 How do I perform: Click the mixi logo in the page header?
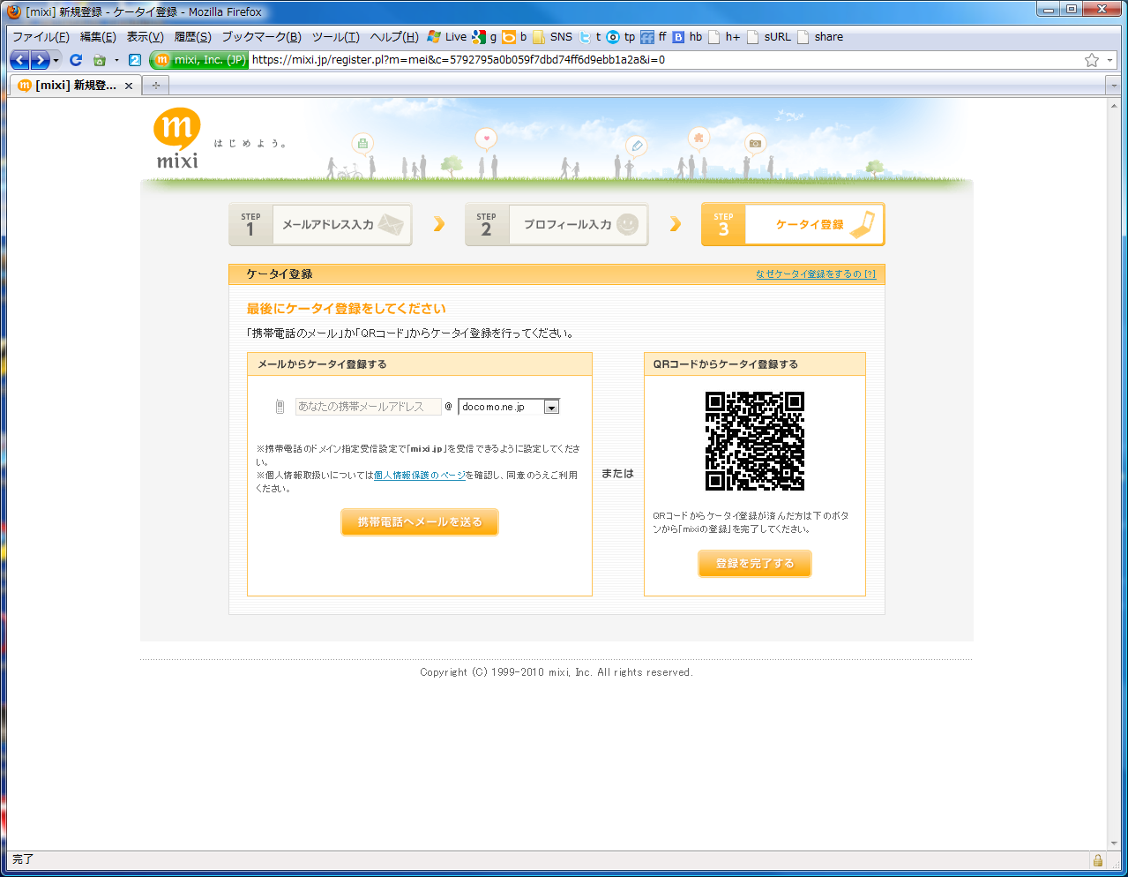177,138
